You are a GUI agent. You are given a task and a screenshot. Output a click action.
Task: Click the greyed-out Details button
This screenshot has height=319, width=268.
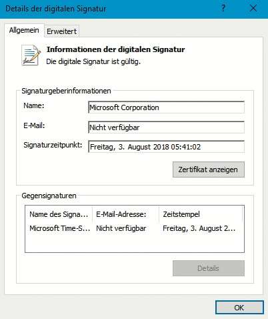click(209, 268)
